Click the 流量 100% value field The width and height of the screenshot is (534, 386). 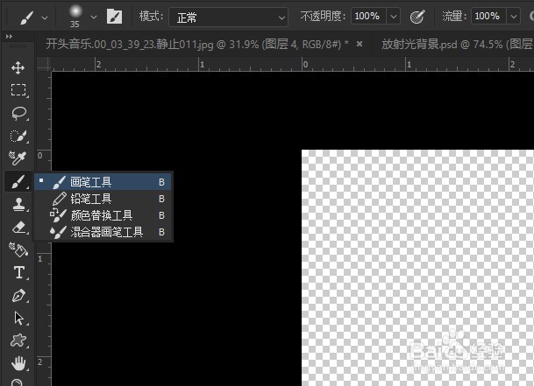[x=488, y=16]
